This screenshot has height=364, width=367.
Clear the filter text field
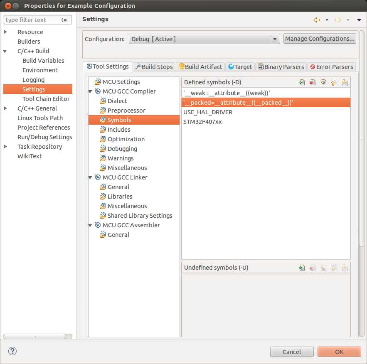pos(64,20)
